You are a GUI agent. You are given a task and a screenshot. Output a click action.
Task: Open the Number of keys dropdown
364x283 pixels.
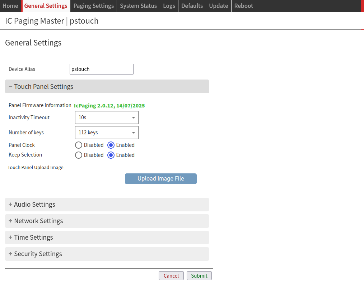tap(107, 133)
